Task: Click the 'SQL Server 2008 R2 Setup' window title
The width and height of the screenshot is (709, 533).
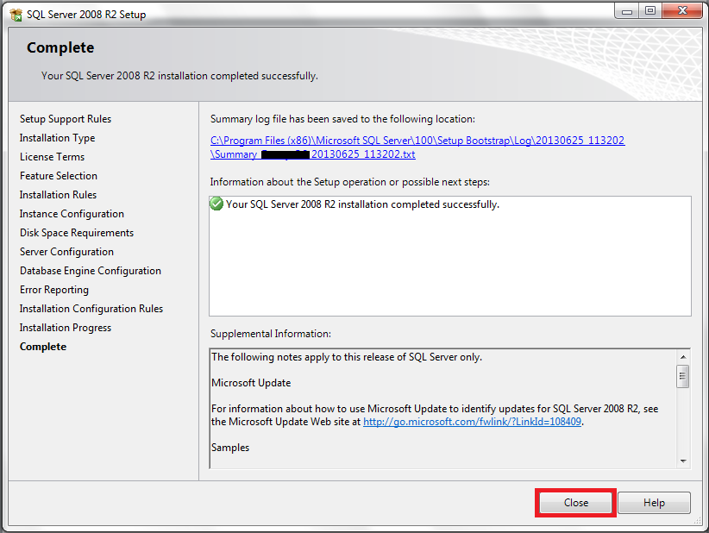Action: pyautogui.click(x=86, y=15)
